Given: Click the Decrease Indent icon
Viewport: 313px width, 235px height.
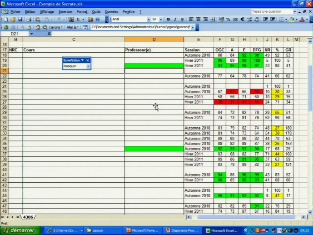Looking at the screenshot, I should (265, 20).
